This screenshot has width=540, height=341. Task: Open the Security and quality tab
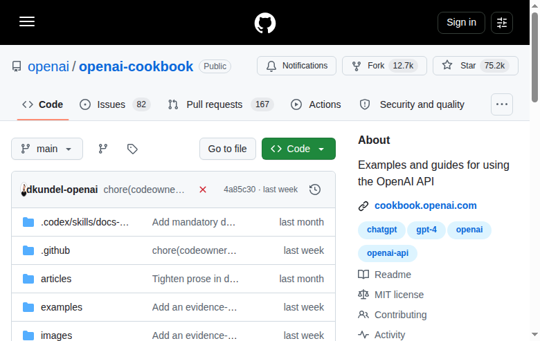coord(412,104)
